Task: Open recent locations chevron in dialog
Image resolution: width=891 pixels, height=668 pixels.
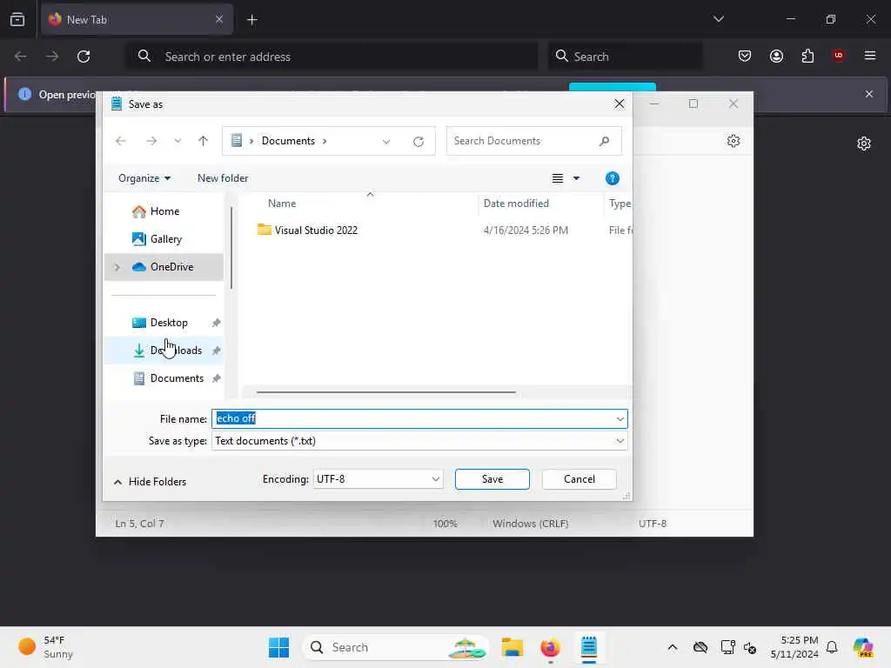Action: pyautogui.click(x=178, y=141)
